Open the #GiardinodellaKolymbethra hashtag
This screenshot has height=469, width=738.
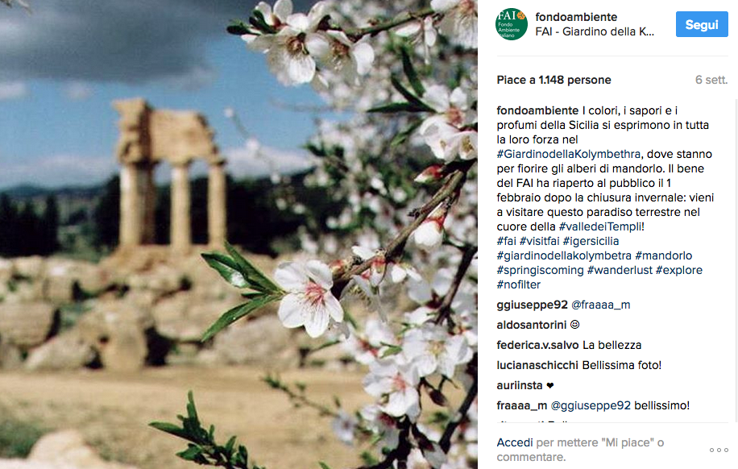(x=569, y=154)
